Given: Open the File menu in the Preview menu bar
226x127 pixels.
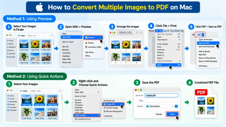Looking at the screenshot, I should (x=157, y=31).
